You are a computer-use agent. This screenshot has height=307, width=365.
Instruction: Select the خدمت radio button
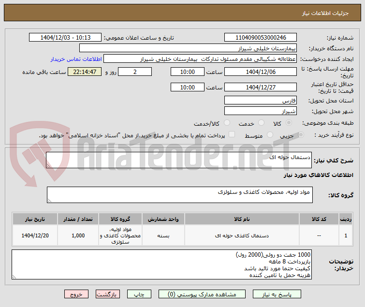tap(262, 123)
